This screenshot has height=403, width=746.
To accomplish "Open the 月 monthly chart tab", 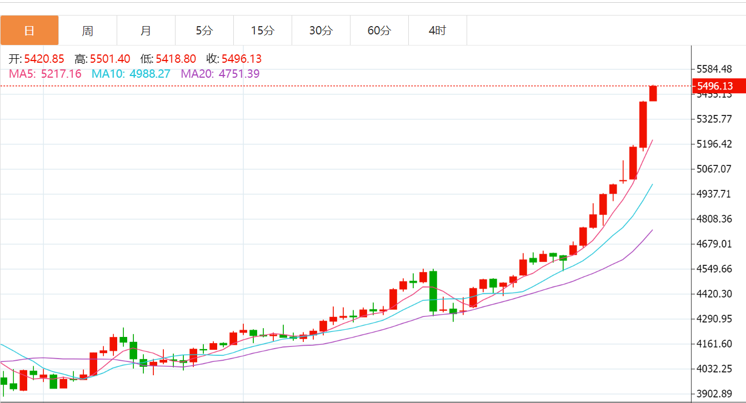I will pyautogui.click(x=146, y=31).
